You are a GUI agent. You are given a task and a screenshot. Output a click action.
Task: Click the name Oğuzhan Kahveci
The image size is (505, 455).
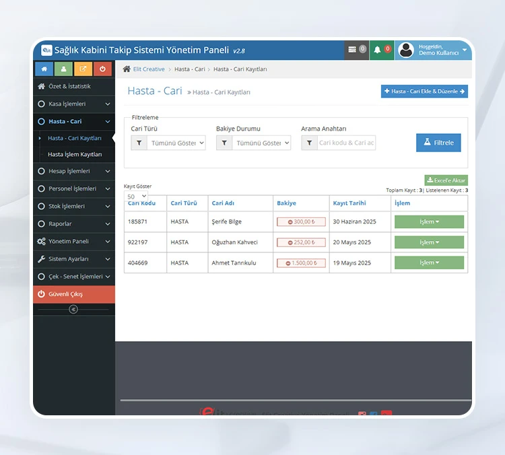234,242
